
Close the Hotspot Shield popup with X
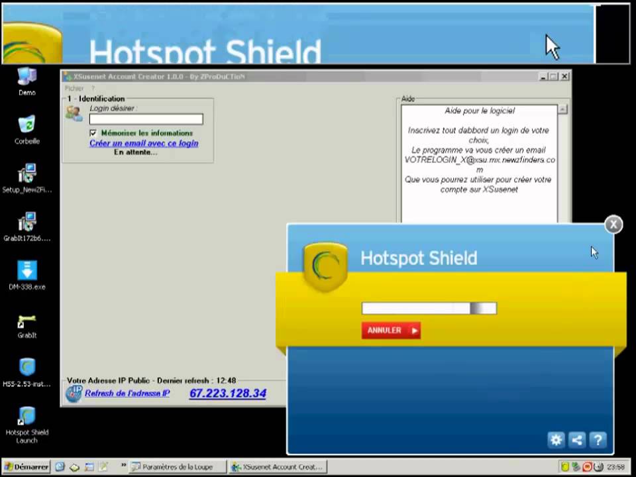click(613, 225)
